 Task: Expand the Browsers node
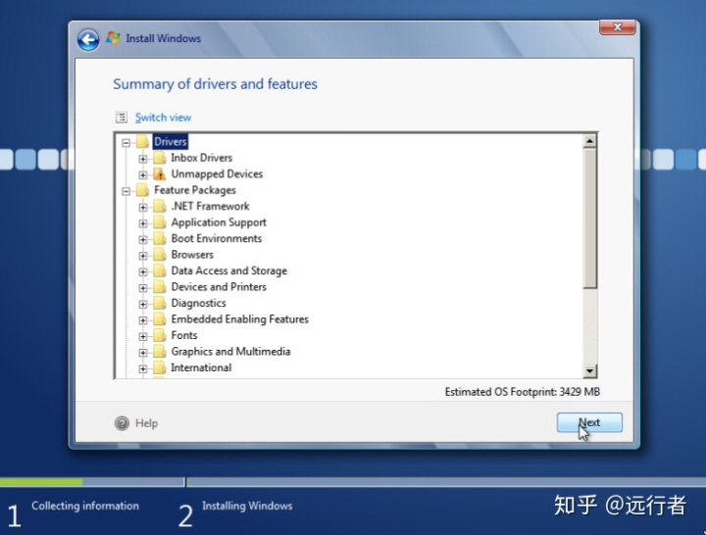click(x=143, y=256)
